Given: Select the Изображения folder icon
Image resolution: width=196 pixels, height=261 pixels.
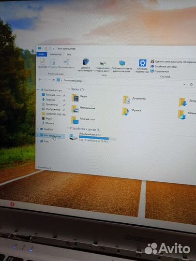Looking at the screenshot, I should (x=75, y=109).
